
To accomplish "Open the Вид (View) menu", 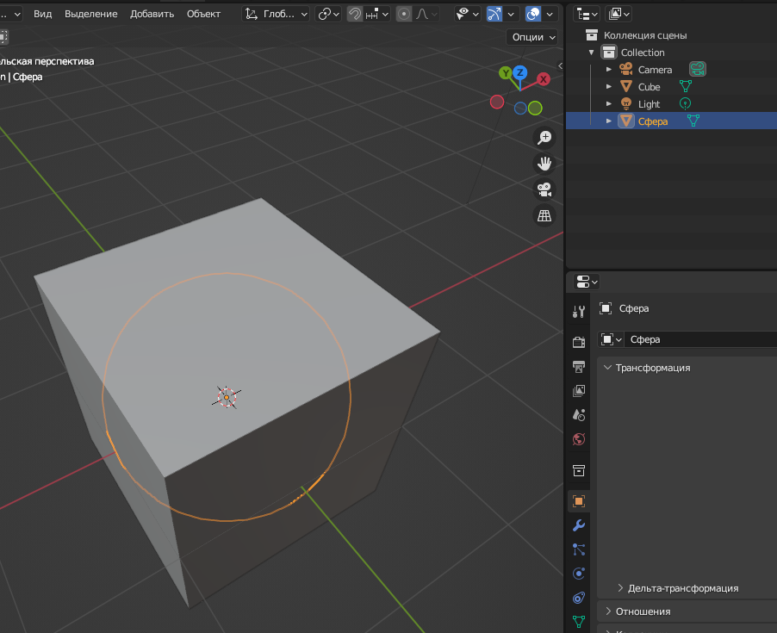I will coord(42,14).
